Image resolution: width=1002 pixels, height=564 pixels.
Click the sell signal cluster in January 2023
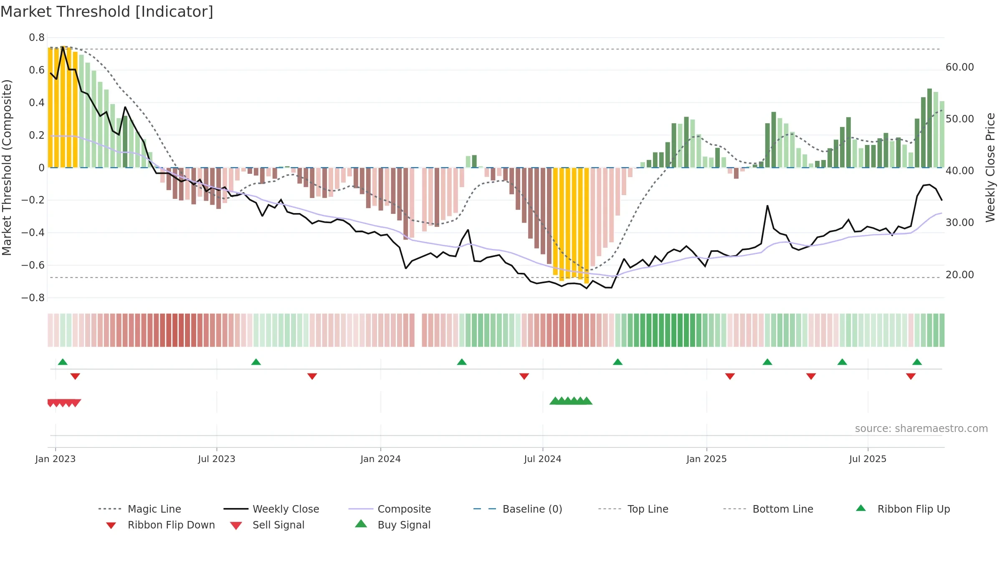coord(64,403)
